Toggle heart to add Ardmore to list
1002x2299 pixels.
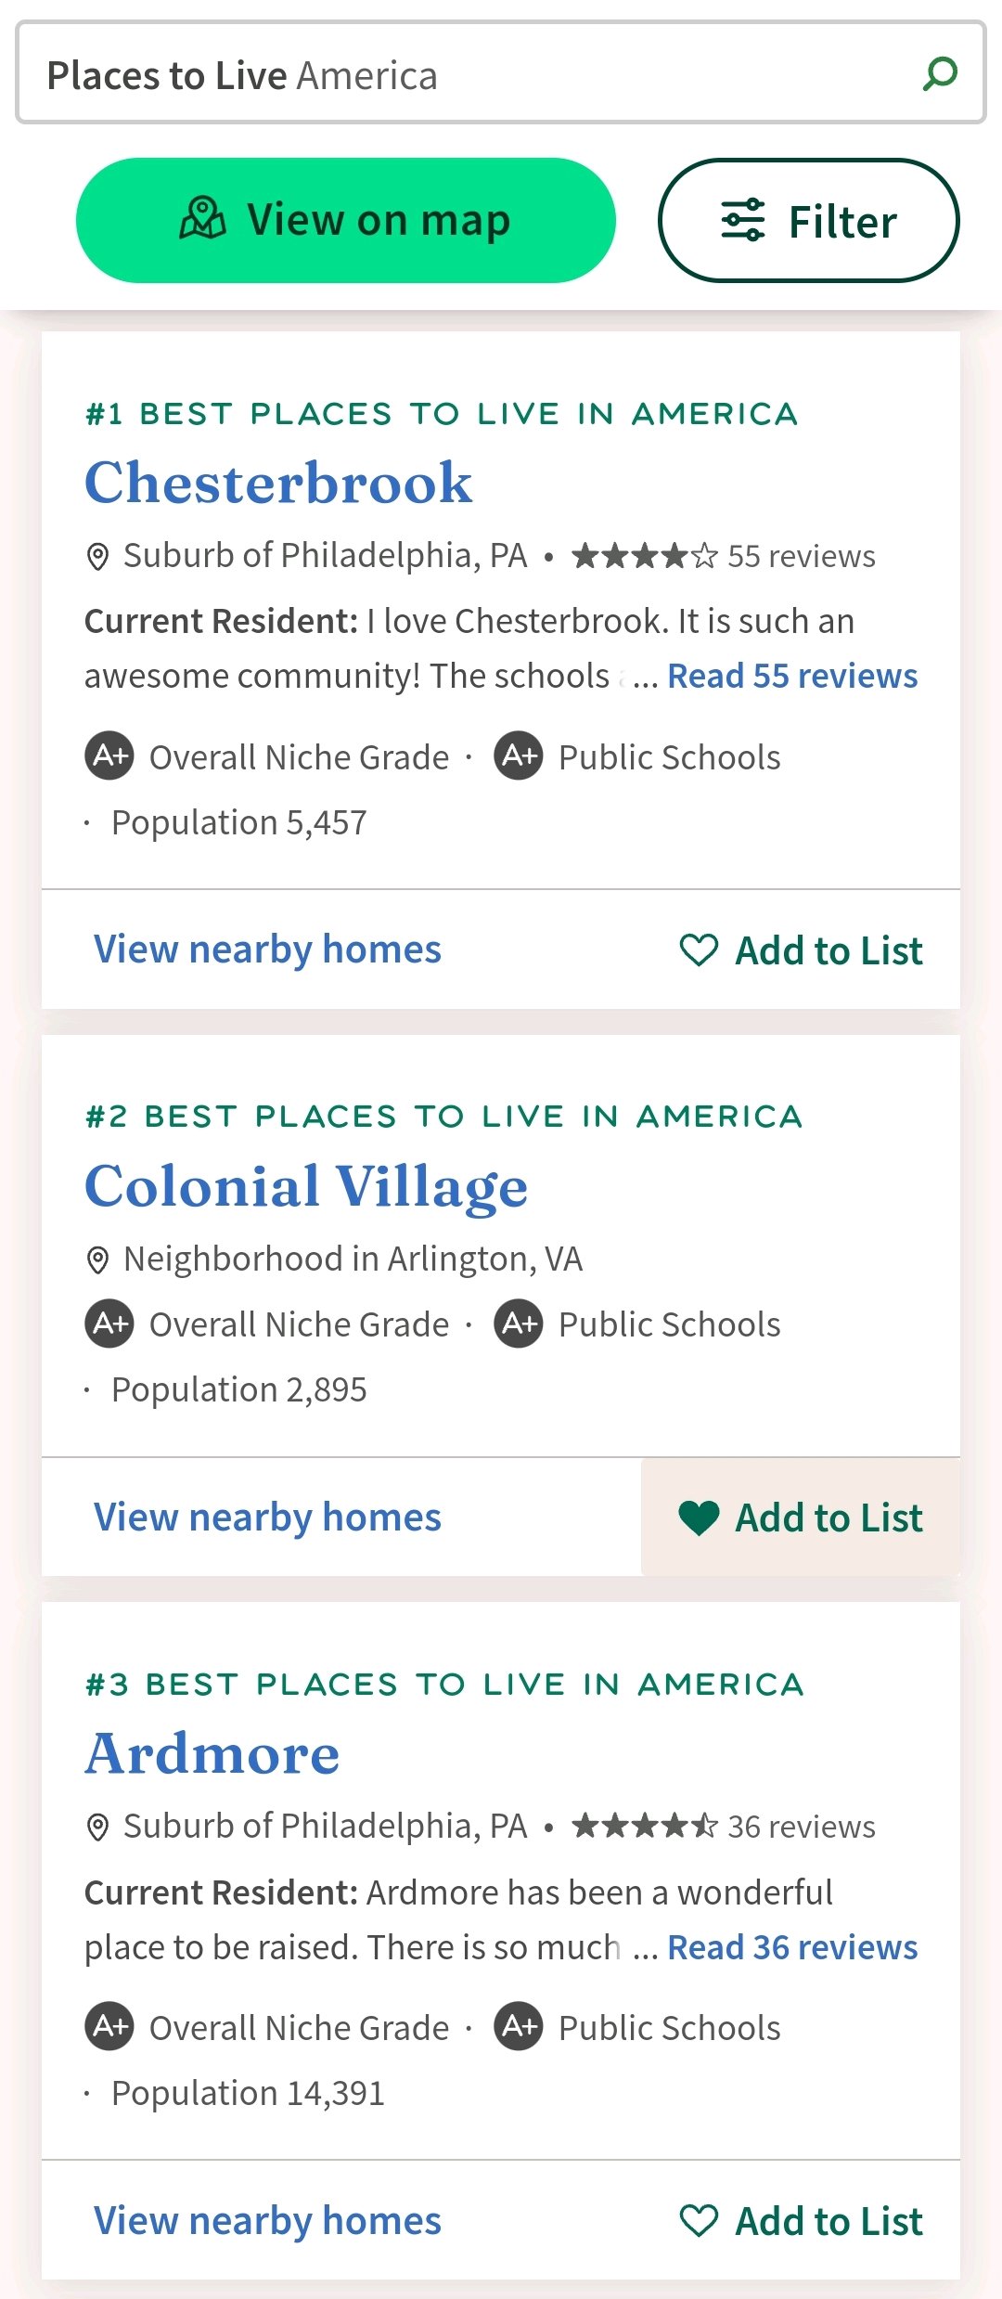[x=699, y=2220]
